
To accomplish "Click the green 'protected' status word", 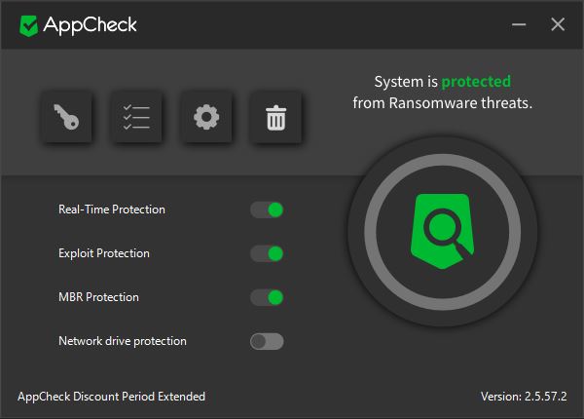I will [x=476, y=82].
